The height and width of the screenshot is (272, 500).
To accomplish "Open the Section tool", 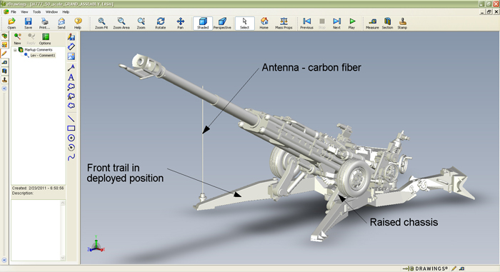I will tap(387, 24).
